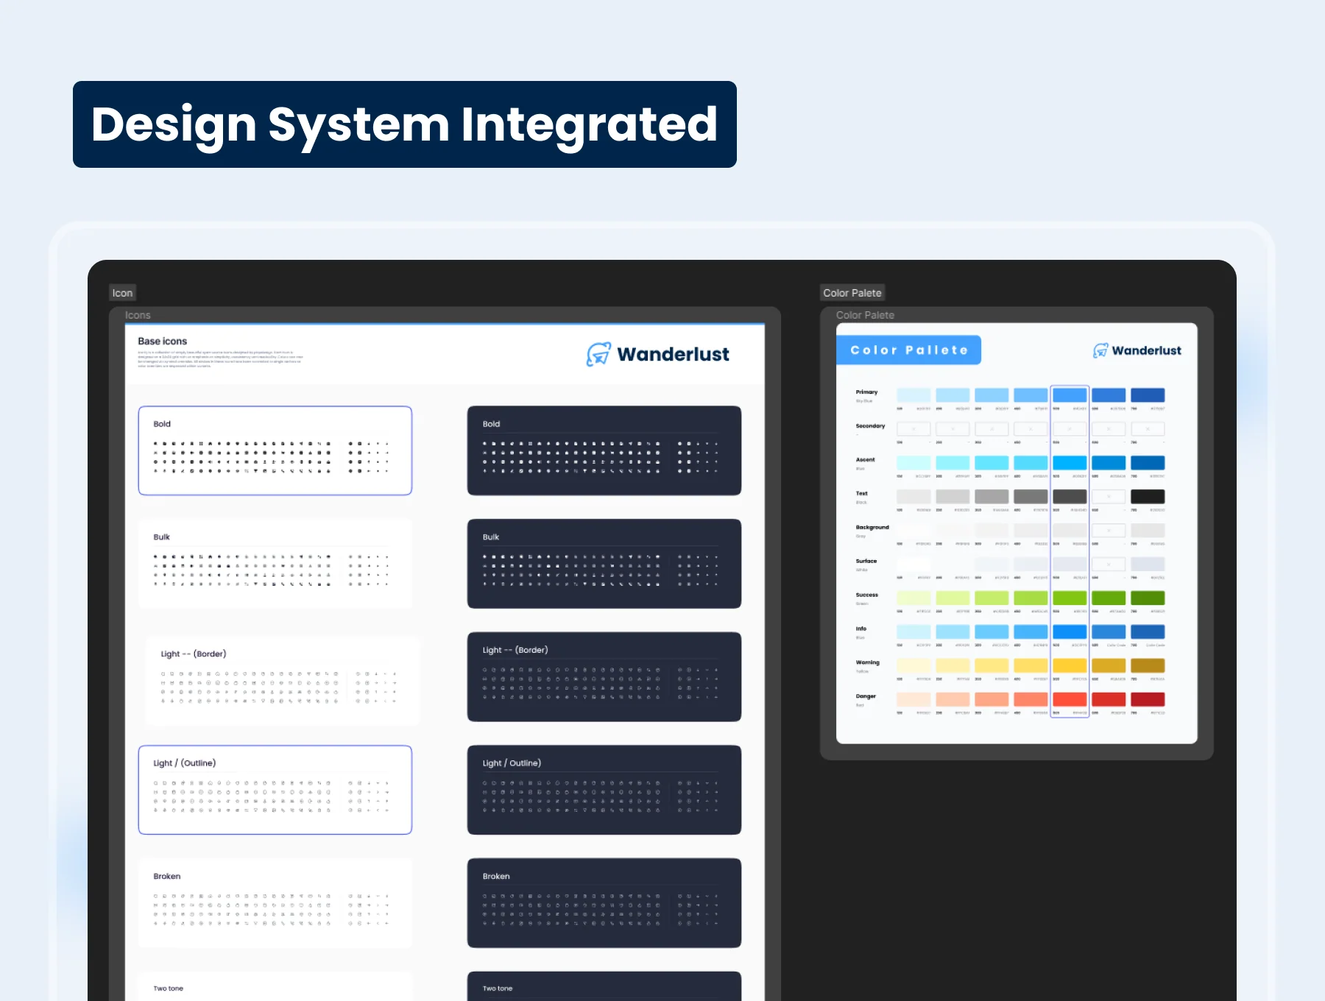The image size is (1325, 1001).
Task: Pick the Warning 500 yellow swatch
Action: (1070, 666)
